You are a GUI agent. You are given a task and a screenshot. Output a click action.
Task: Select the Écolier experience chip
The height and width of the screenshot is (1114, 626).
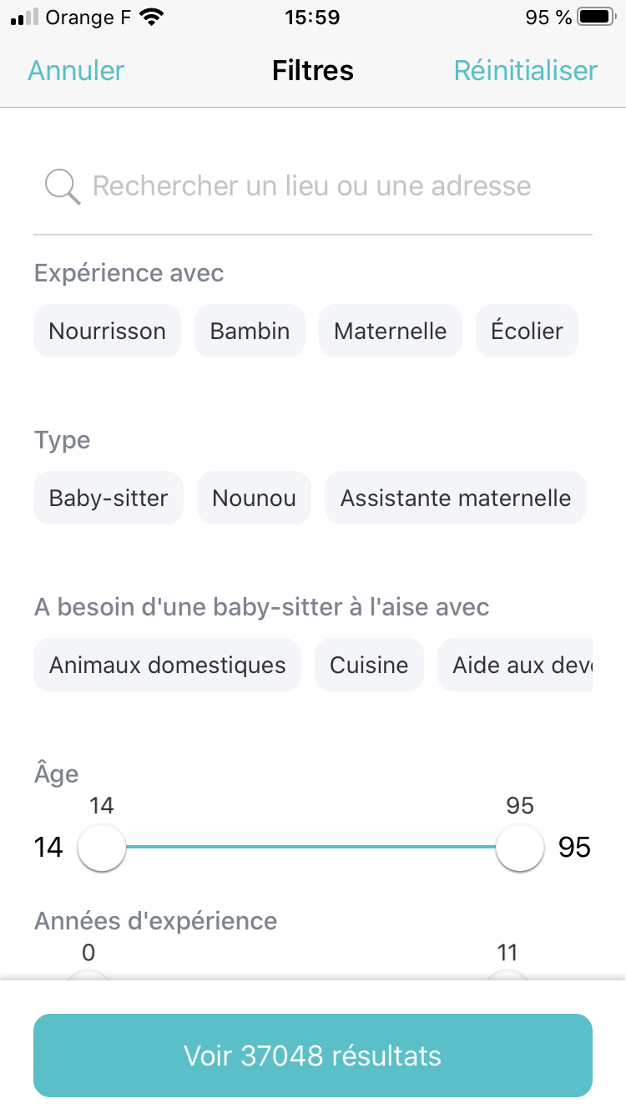pyautogui.click(x=527, y=331)
